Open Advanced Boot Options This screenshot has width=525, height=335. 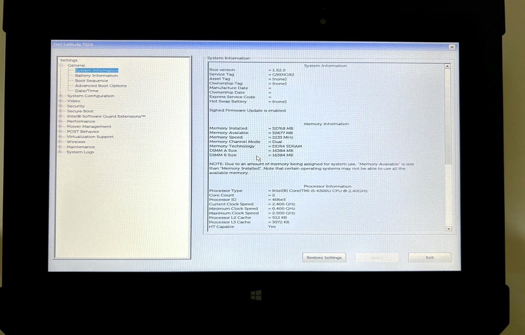point(101,85)
